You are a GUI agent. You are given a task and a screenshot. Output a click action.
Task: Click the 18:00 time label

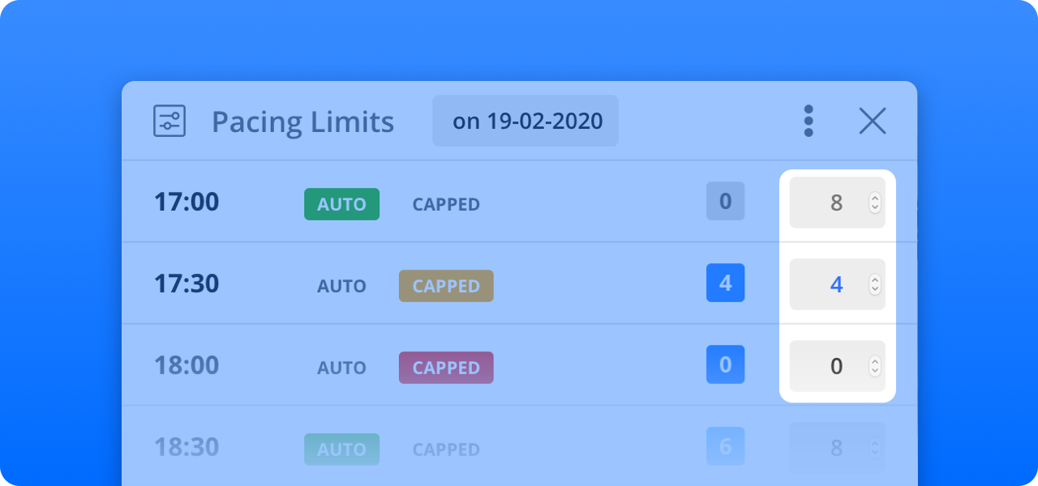click(x=187, y=365)
